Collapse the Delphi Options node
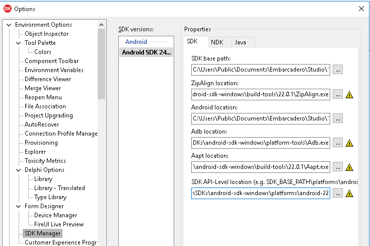The height and width of the screenshot is (246, 370). point(18,170)
